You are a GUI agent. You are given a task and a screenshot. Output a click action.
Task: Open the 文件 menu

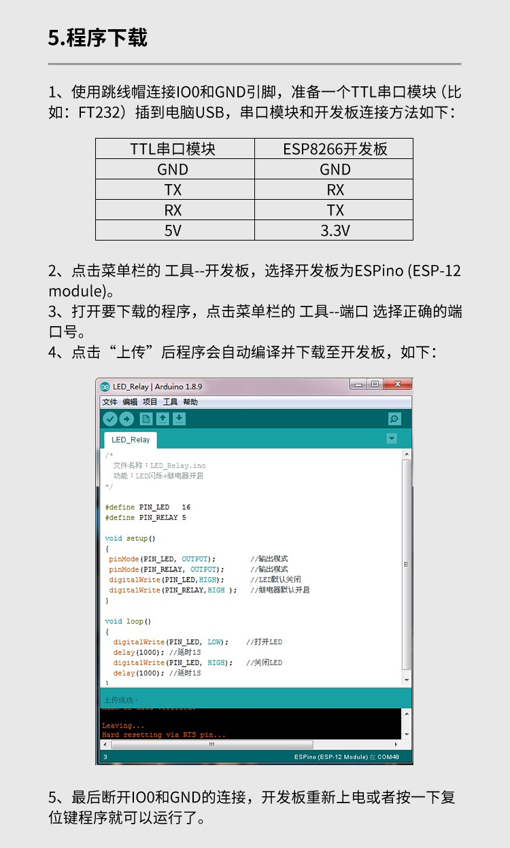(109, 402)
